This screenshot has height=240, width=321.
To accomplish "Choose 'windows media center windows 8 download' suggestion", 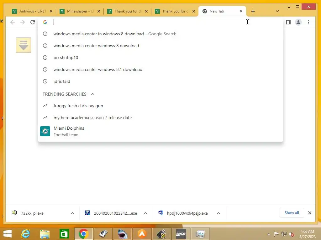I will pos(160,46).
